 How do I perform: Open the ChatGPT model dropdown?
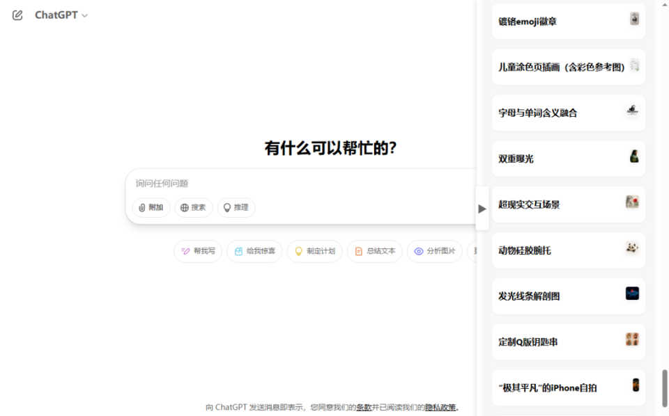[61, 15]
